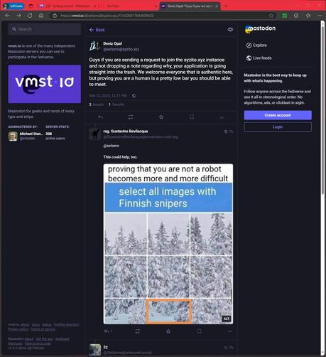Show ALT text of snow image
This screenshot has height=357, width=326.
[x=226, y=319]
